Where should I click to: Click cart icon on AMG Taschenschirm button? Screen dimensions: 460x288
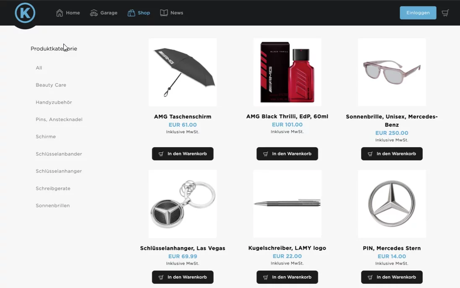click(161, 154)
